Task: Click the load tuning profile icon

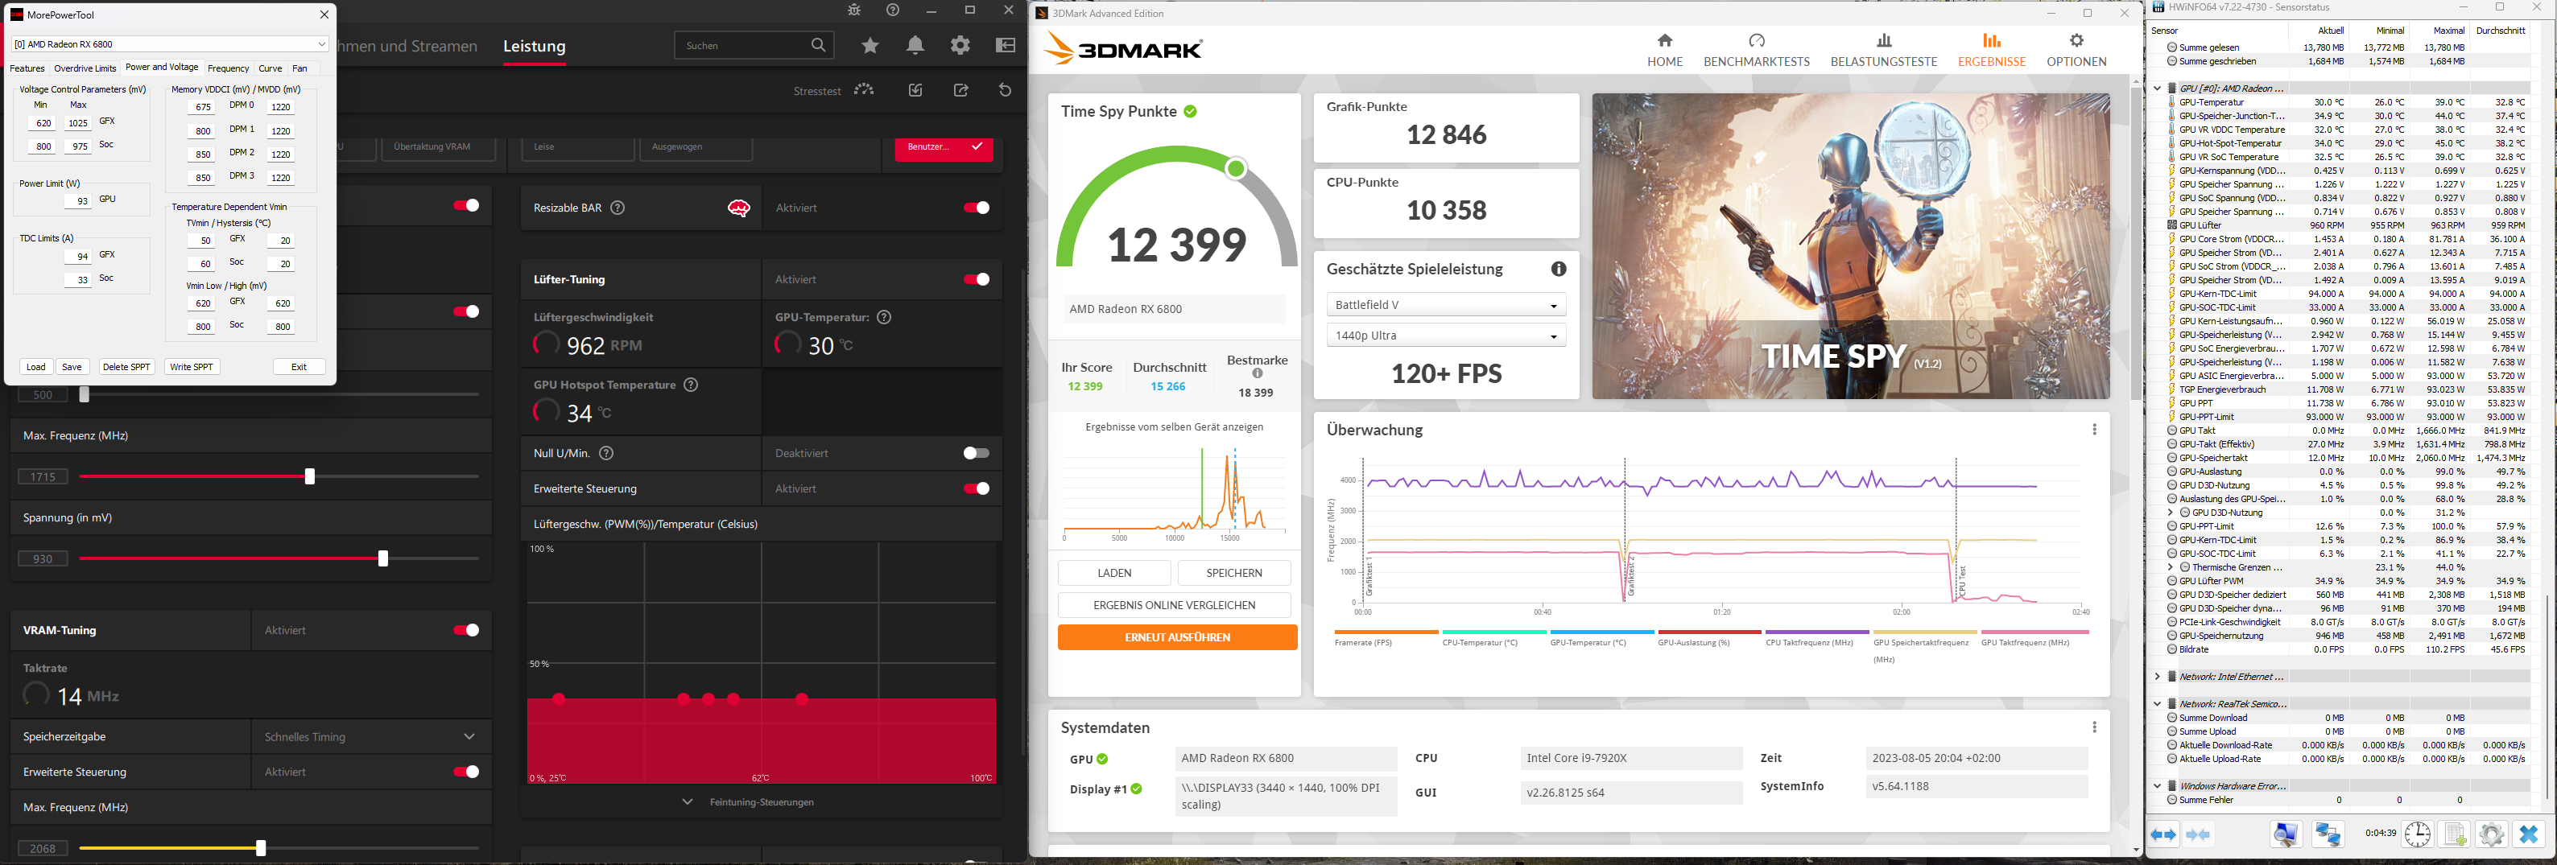Action: [915, 90]
